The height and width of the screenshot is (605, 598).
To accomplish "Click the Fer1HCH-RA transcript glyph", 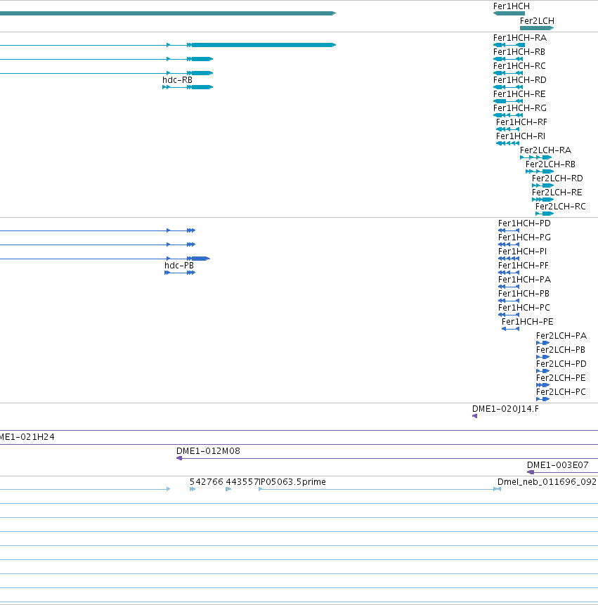I will tap(509, 45).
